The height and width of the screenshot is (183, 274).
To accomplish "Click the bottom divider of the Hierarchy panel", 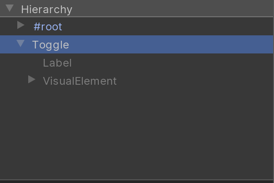I will (x=137, y=180).
